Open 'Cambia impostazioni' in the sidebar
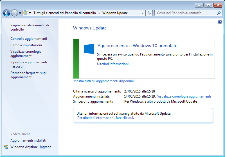This screenshot has width=225, height=157. point(26,45)
